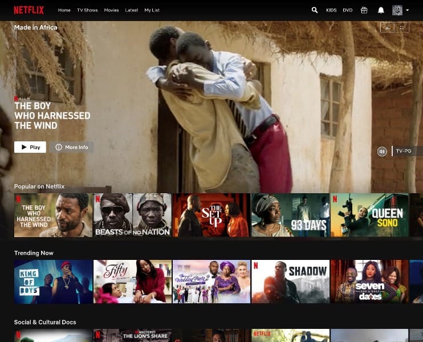Click the profile avatar picture
This screenshot has height=342, width=423.
pyautogui.click(x=397, y=10)
